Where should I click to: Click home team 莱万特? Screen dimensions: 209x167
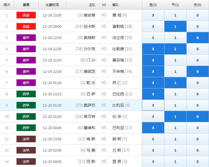[x=89, y=116]
